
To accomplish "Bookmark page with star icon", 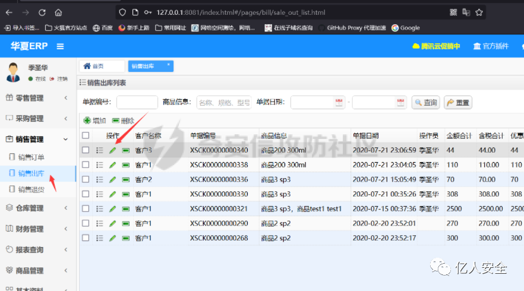I will pos(479,12).
